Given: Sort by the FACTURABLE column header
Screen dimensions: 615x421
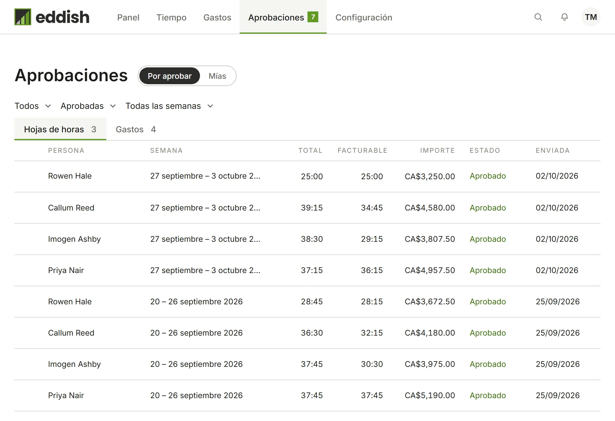Looking at the screenshot, I should [362, 150].
